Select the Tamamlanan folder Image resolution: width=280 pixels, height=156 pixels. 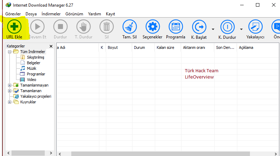coord(31,91)
